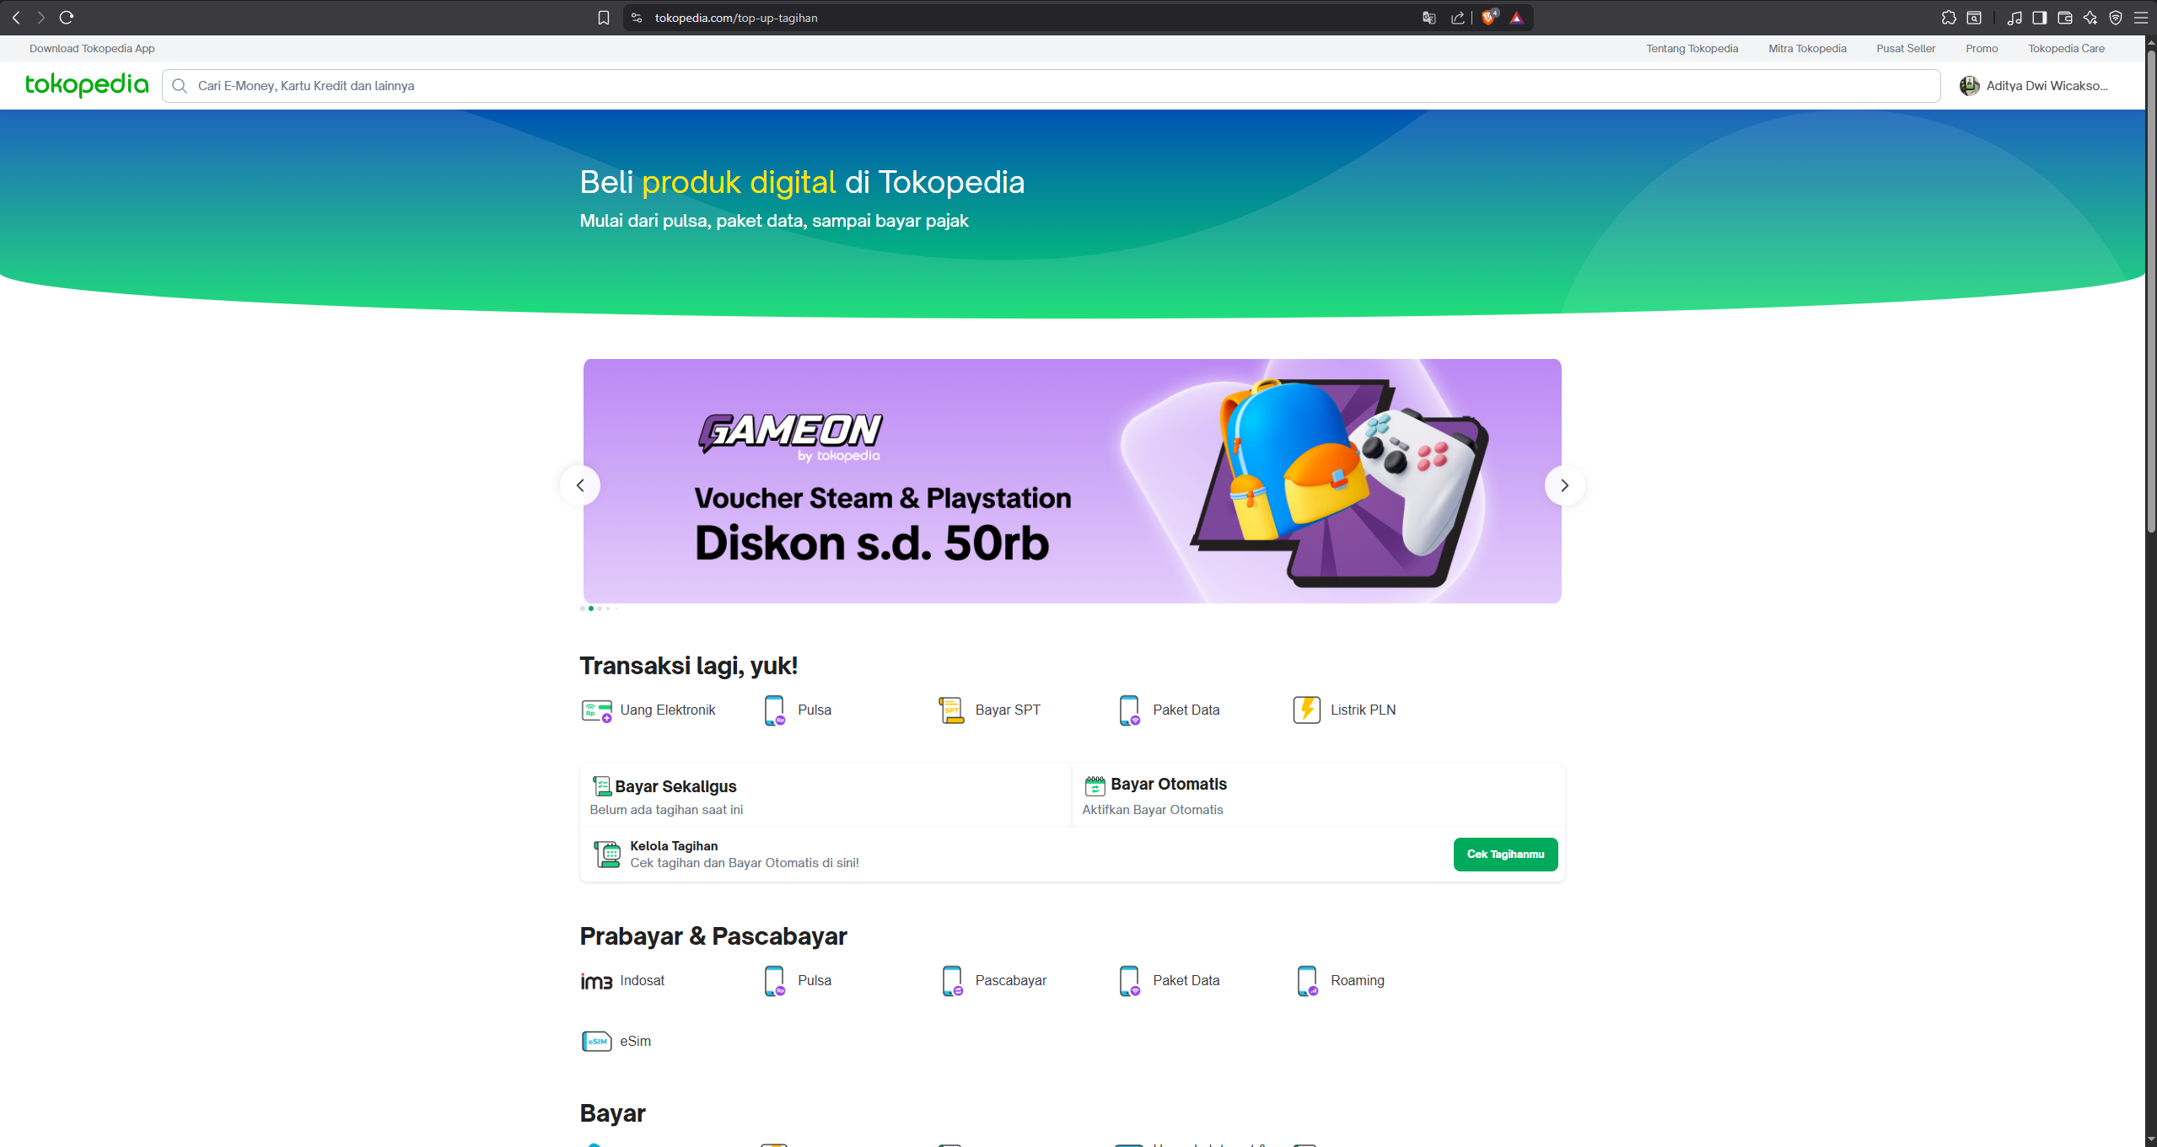The height and width of the screenshot is (1147, 2157).
Task: Click the Bayar SPT icon
Action: [951, 710]
